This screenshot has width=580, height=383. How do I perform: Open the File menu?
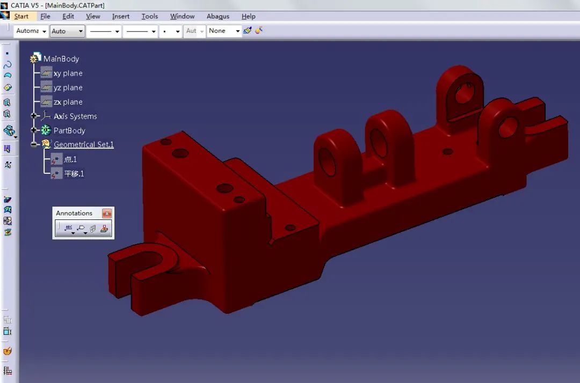click(45, 16)
